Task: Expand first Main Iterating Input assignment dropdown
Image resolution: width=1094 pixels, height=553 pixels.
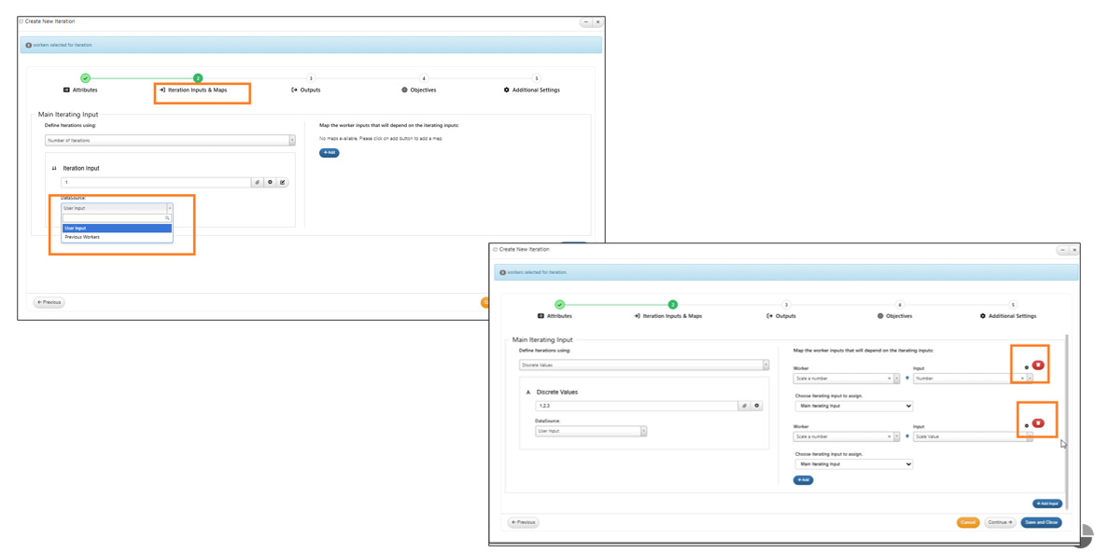Action: point(853,405)
